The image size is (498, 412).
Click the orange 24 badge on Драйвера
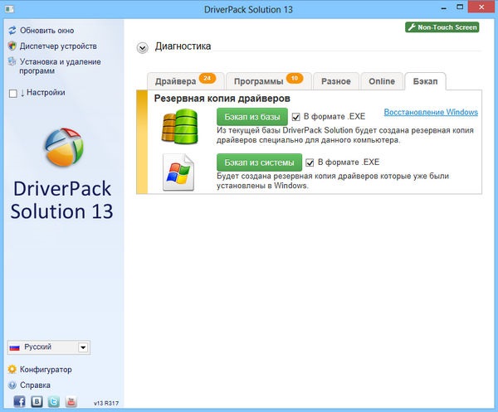coord(207,78)
